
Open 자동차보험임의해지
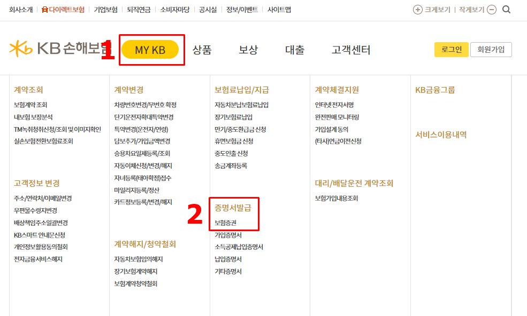pyautogui.click(x=139, y=259)
